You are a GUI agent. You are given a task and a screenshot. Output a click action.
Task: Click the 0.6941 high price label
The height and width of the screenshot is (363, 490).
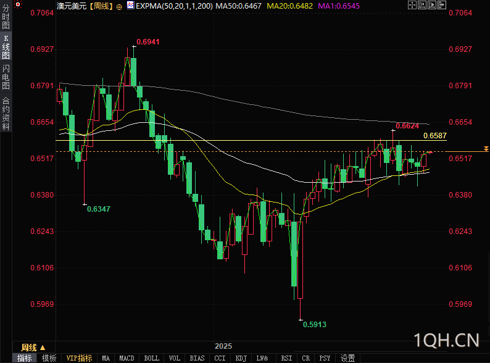[148, 42]
